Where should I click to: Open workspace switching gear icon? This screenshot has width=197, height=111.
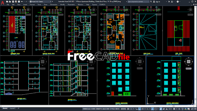174,109
